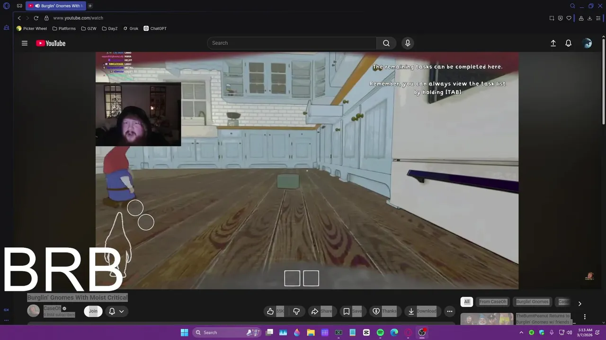
Task: Click the Windows taskbar search box
Action: click(226, 332)
